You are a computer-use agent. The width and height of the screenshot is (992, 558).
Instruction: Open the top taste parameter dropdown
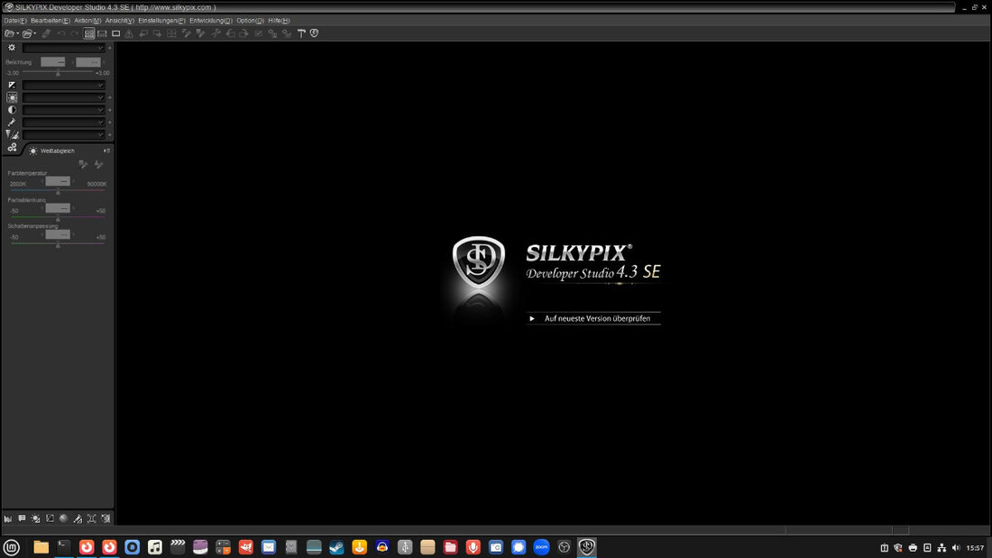63,48
